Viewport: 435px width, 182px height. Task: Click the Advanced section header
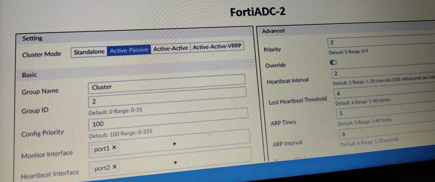pyautogui.click(x=273, y=31)
